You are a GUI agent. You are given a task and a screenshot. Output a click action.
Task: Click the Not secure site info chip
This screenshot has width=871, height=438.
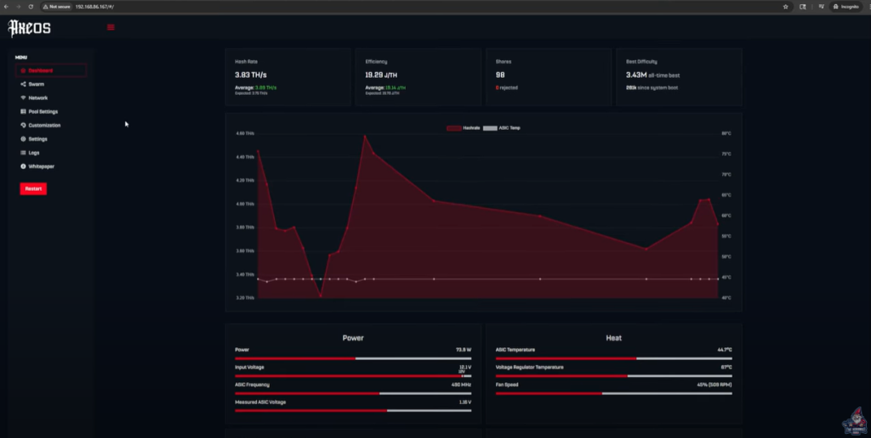click(57, 6)
